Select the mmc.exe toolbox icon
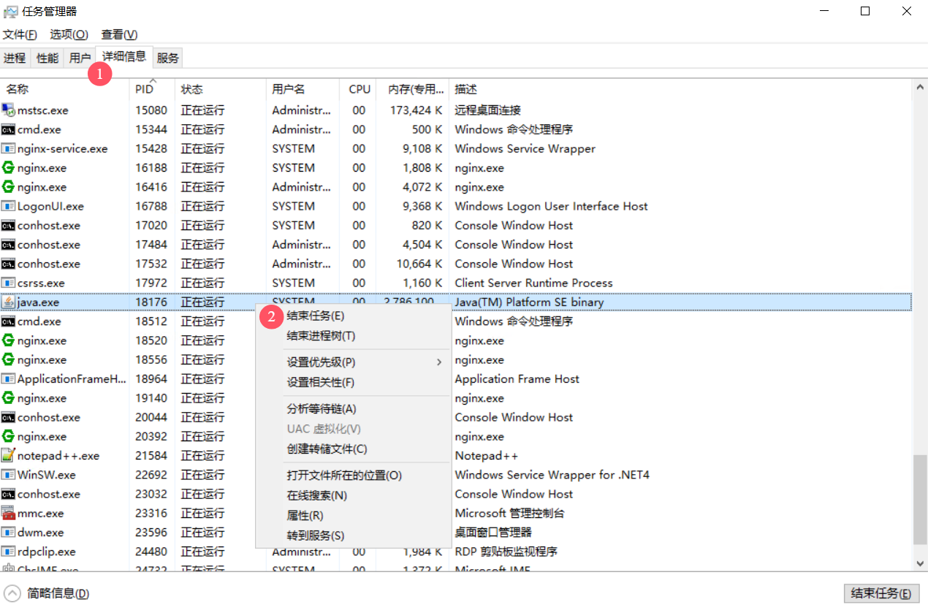Screen dimensions: 928x610 pyautogui.click(x=8, y=513)
